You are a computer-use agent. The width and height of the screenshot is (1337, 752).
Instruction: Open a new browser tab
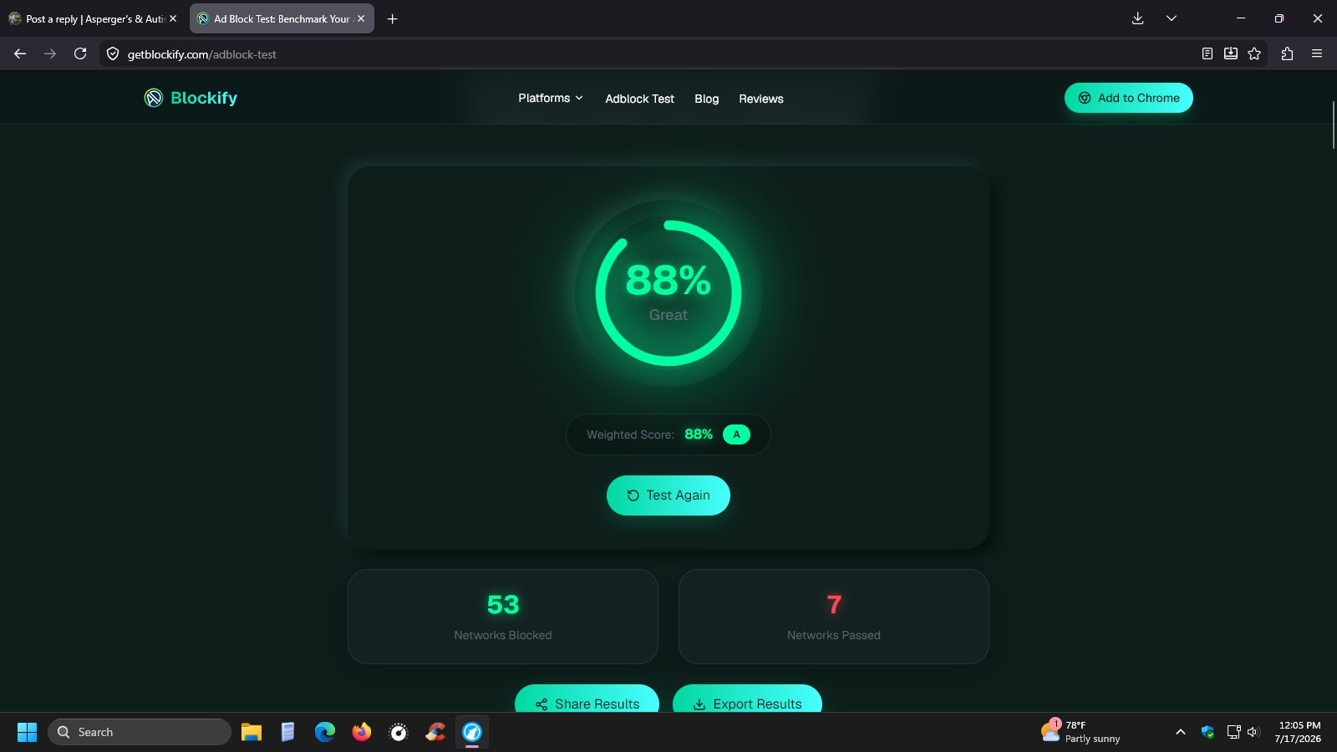click(392, 18)
